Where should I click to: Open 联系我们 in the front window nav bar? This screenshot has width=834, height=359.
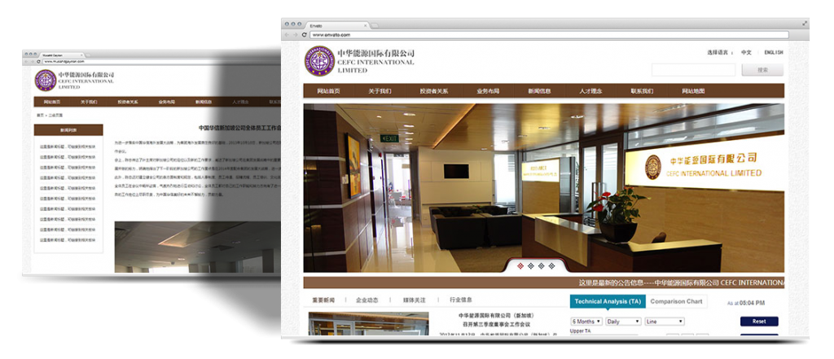(x=642, y=91)
